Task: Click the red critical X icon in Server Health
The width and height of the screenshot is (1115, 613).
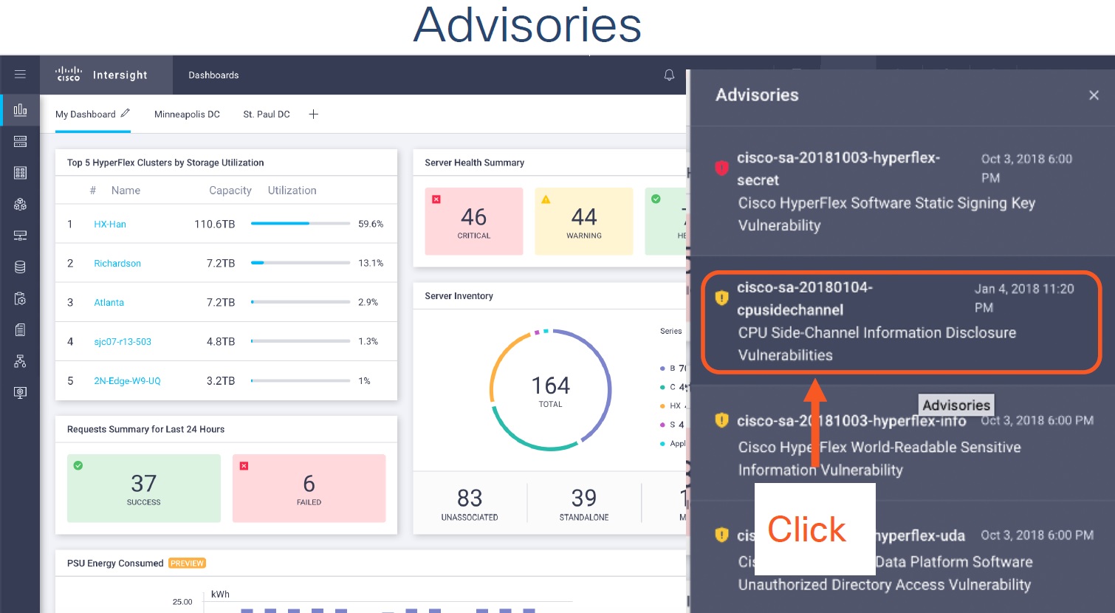Action: (436, 199)
